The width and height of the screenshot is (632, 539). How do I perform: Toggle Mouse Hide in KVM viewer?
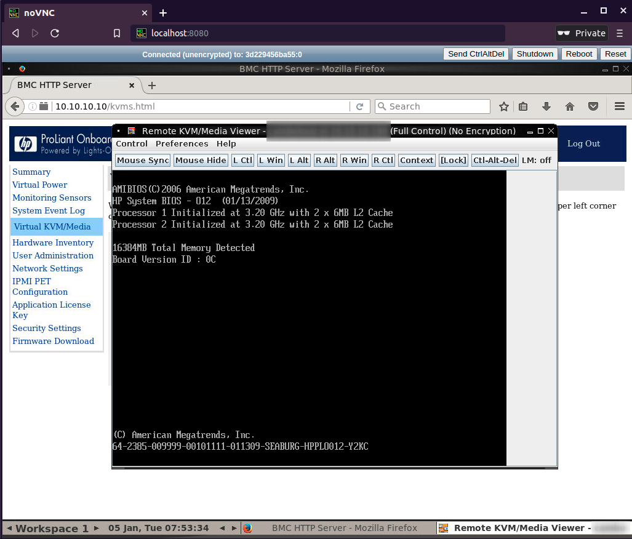201,161
